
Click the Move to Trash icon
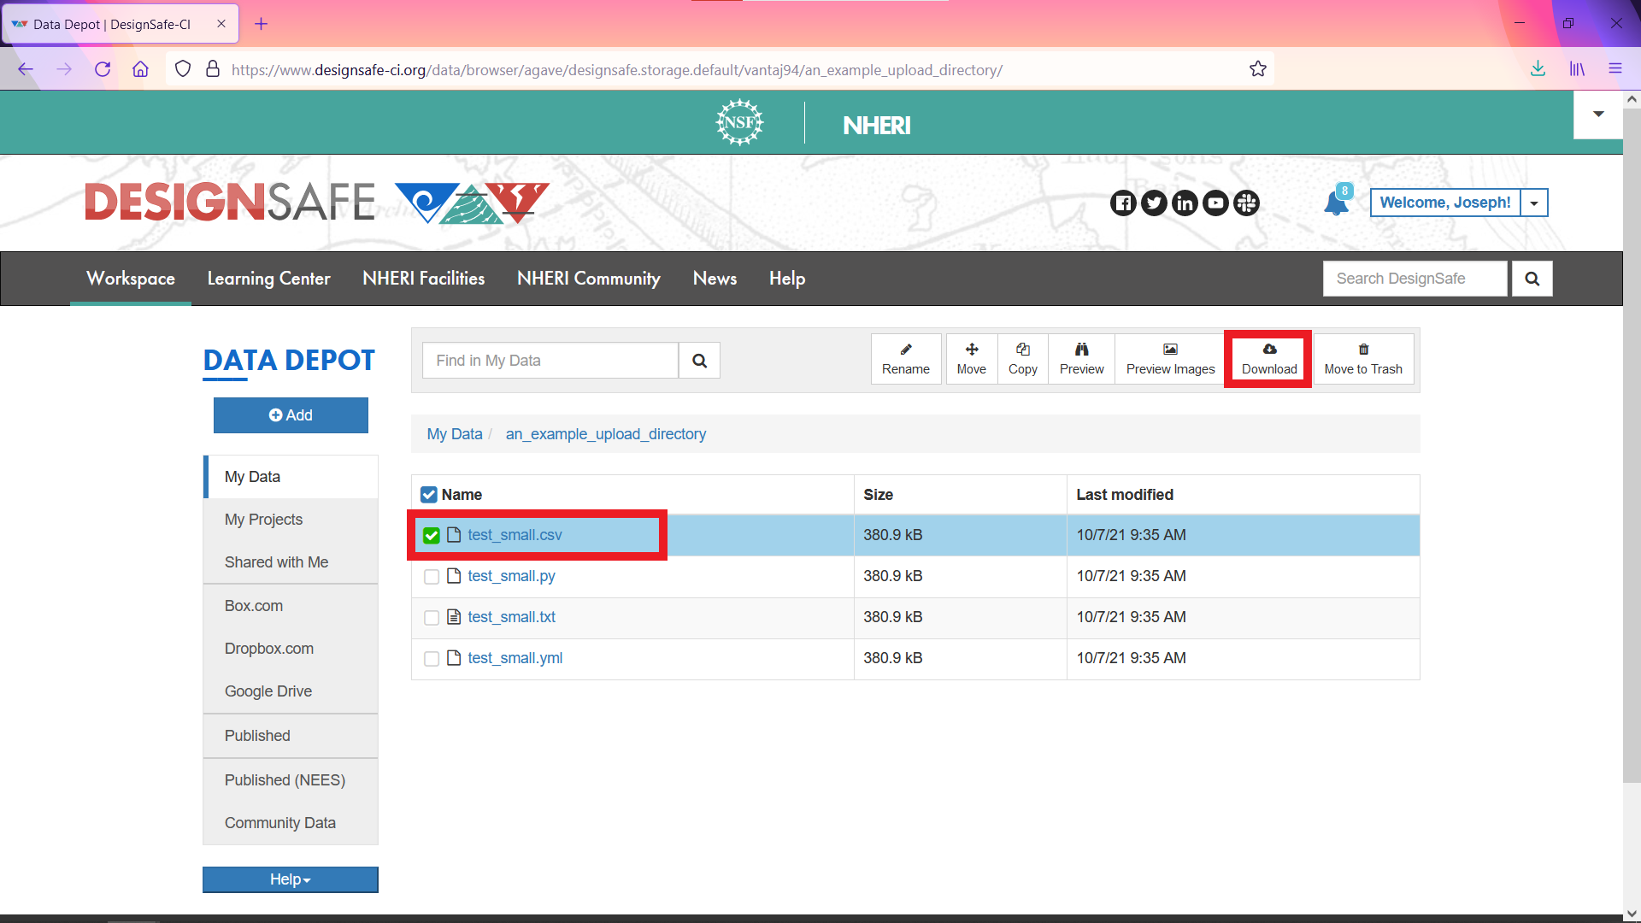pos(1363,358)
